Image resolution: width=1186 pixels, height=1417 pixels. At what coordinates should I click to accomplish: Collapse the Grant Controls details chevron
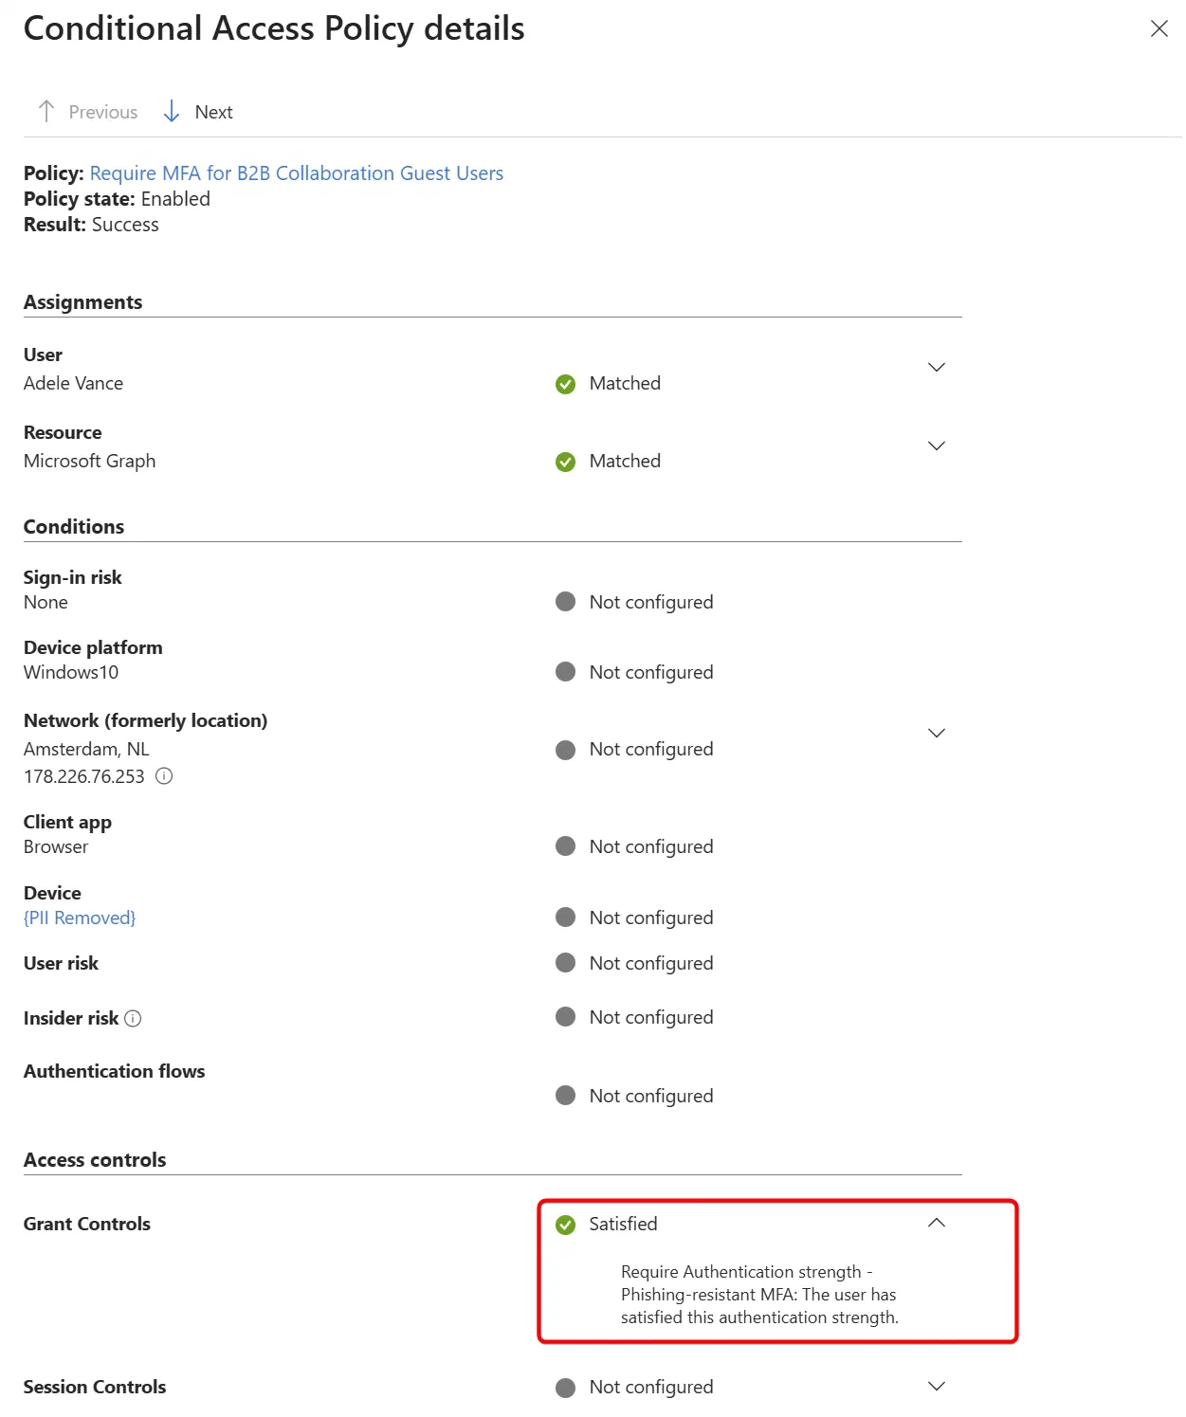coord(937,1223)
